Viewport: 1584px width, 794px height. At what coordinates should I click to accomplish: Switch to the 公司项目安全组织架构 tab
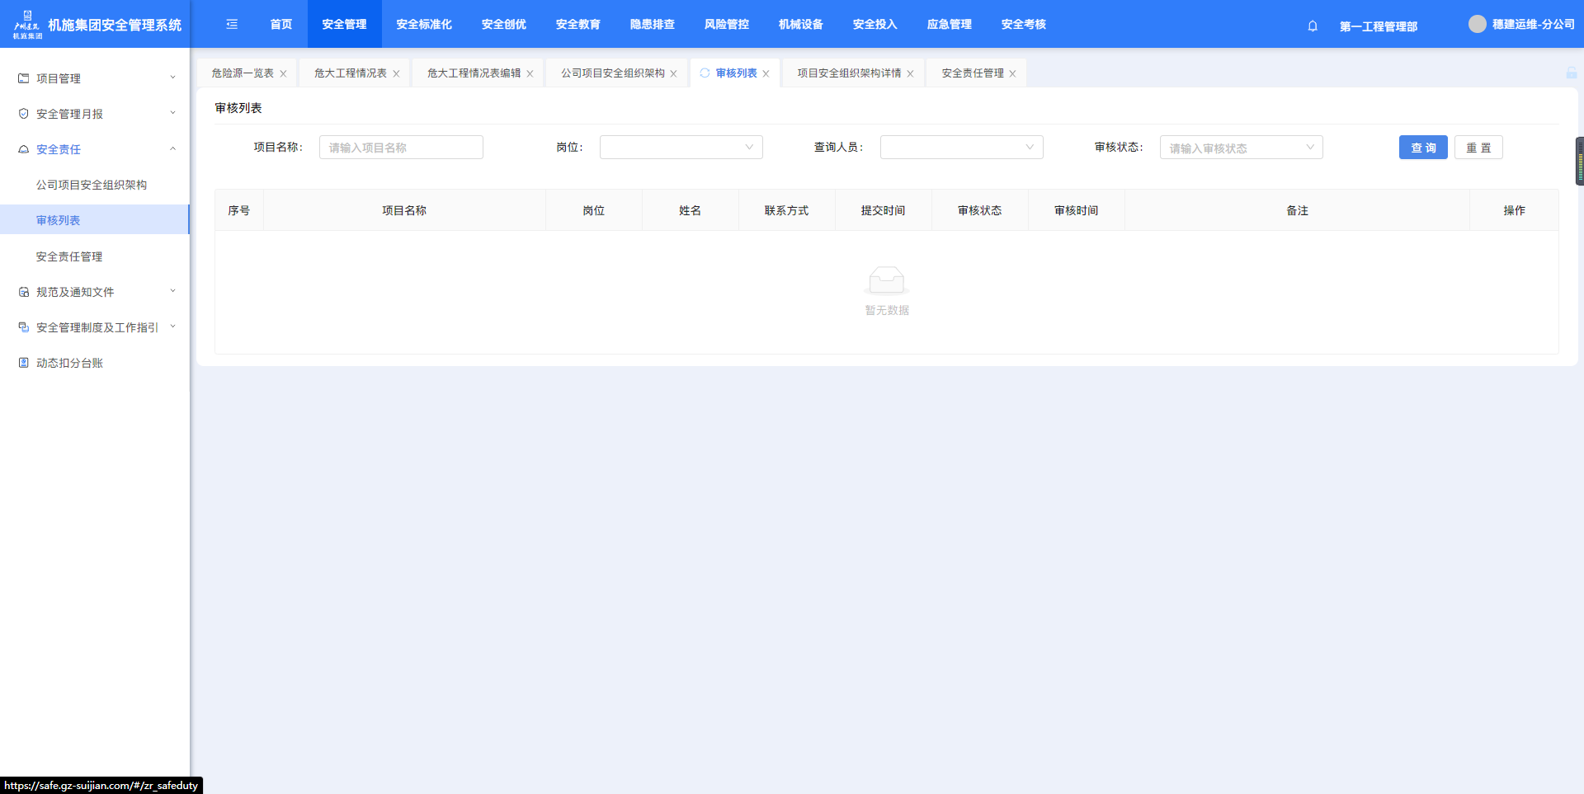click(x=612, y=73)
